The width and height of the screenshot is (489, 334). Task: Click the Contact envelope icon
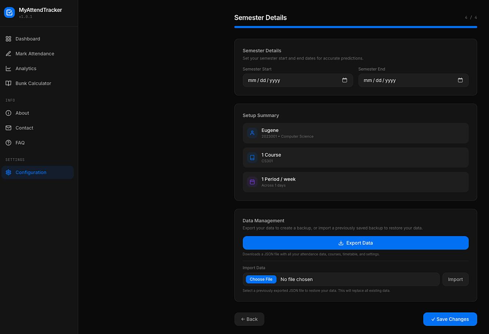pos(9,128)
